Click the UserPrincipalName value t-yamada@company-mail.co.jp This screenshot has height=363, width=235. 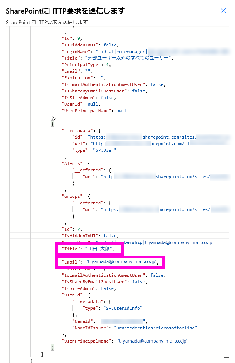point(153,341)
